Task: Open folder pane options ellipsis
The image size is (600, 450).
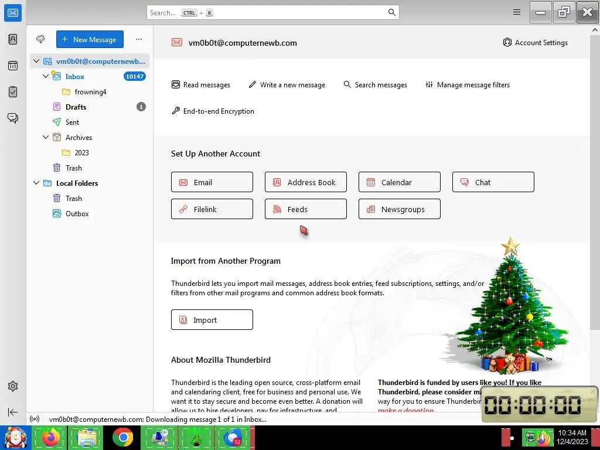Action: pyautogui.click(x=138, y=39)
